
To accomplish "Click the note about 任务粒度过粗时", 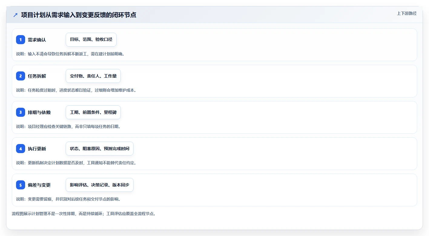I will [x=76, y=90].
